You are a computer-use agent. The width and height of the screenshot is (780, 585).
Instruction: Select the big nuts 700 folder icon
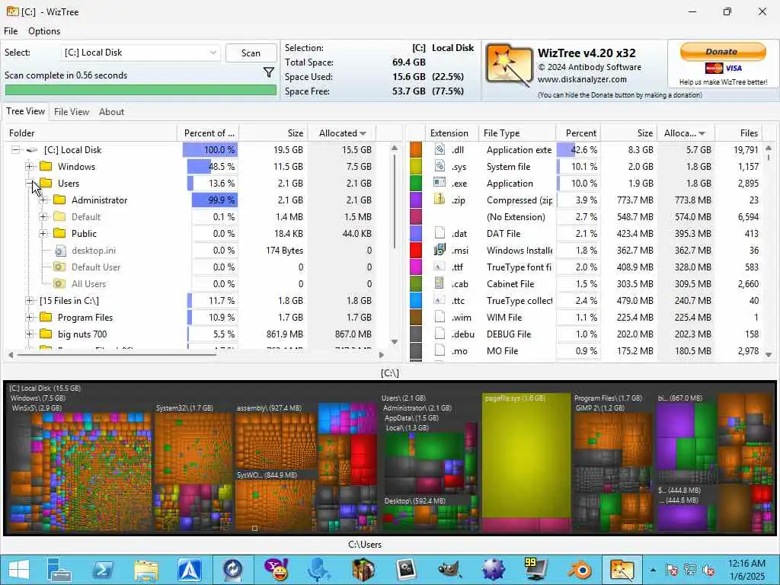coord(46,334)
